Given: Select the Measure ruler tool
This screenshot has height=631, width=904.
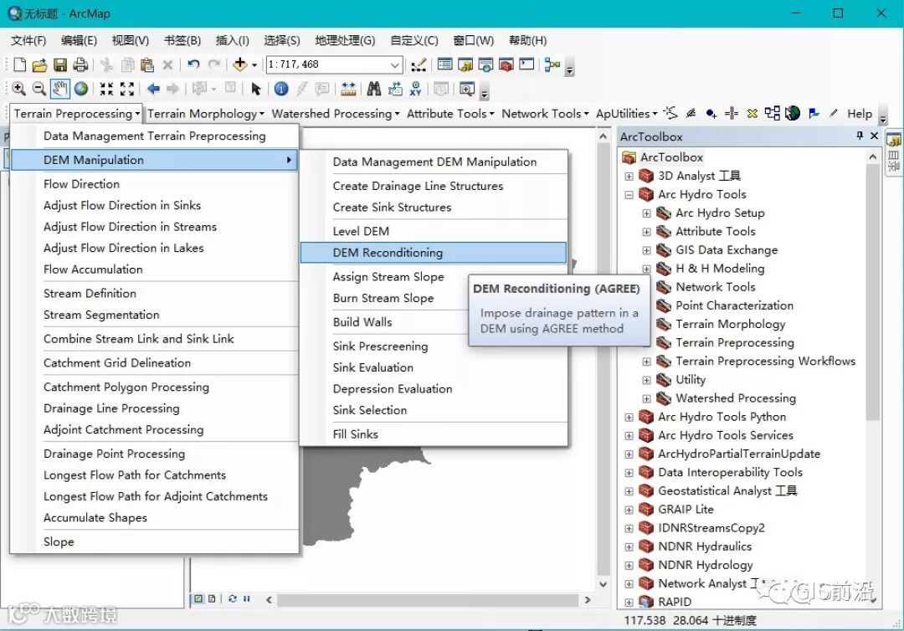Looking at the screenshot, I should click(x=348, y=89).
